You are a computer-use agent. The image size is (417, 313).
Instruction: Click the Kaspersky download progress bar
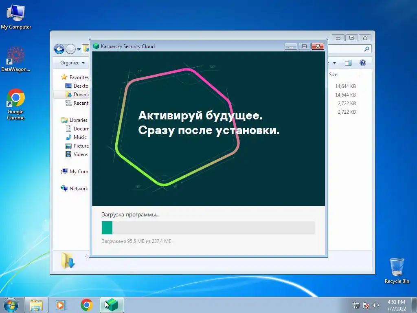(208, 228)
